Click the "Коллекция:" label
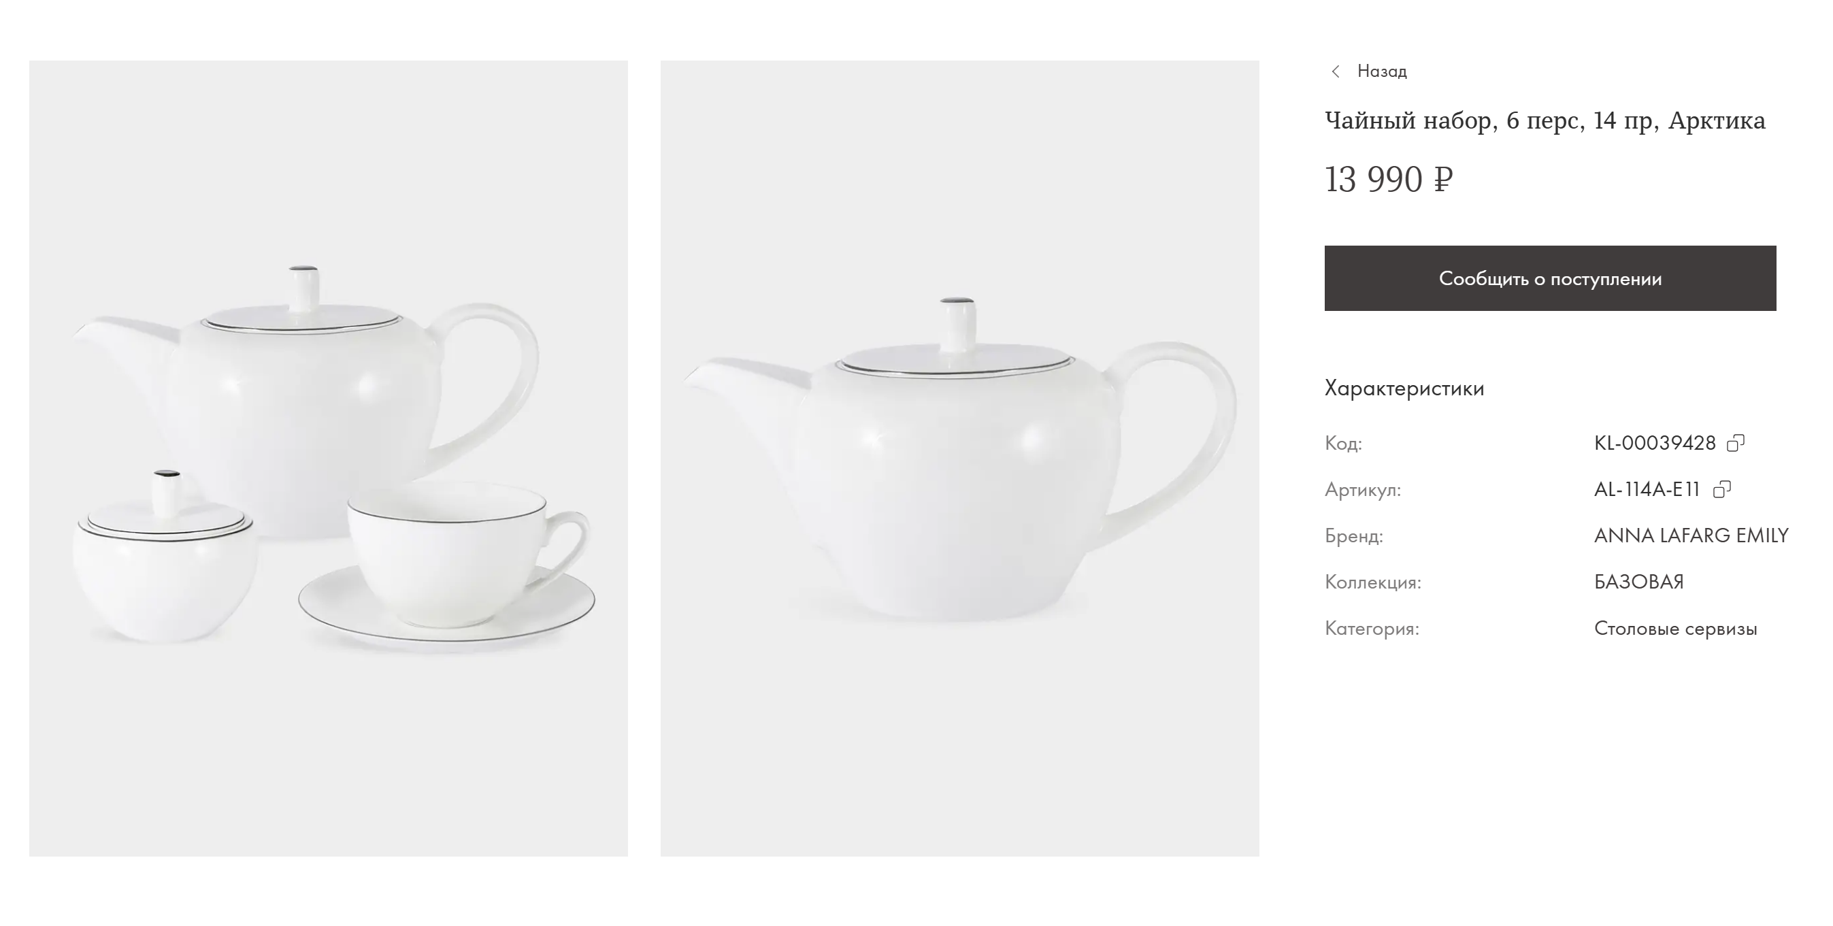This screenshot has width=1833, height=926. coord(1372,582)
